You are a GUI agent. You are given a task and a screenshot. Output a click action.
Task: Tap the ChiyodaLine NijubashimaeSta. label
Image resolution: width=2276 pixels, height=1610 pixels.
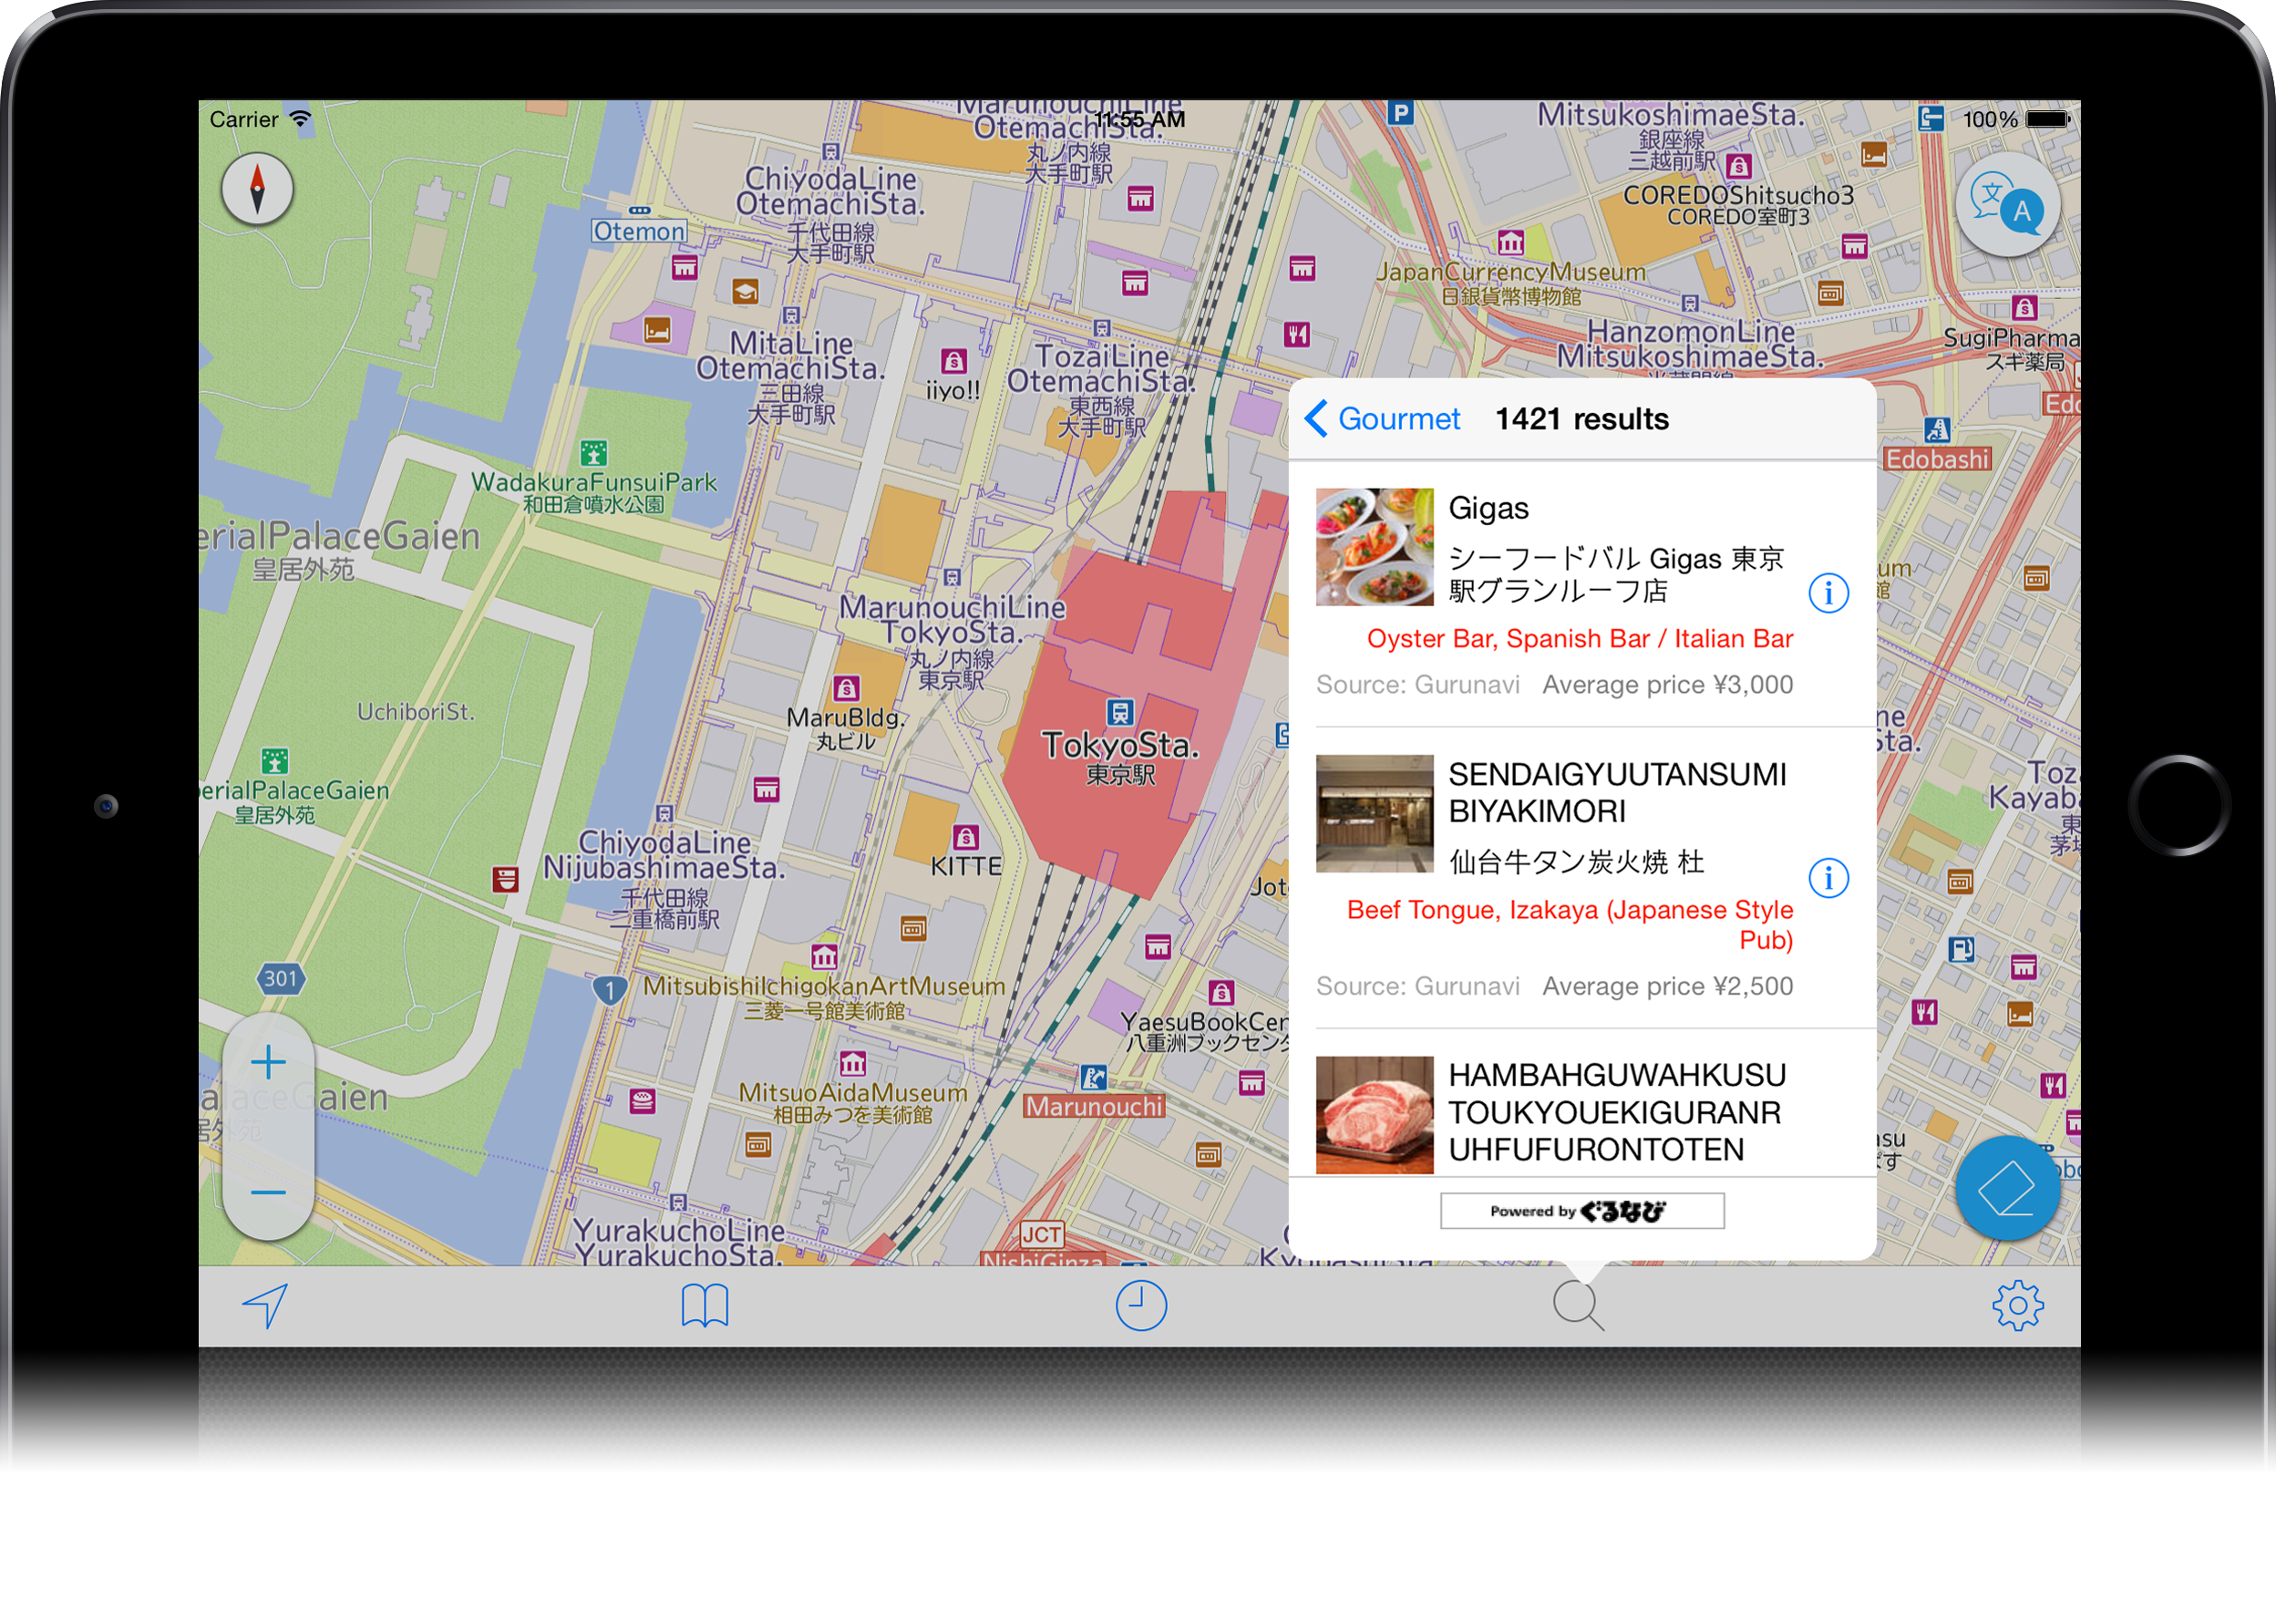pyautogui.click(x=664, y=854)
